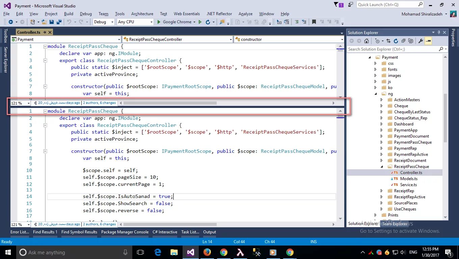This screenshot has width=459, height=259.
Task: Click the search magnifier in Solution Explorer
Action: (441, 49)
